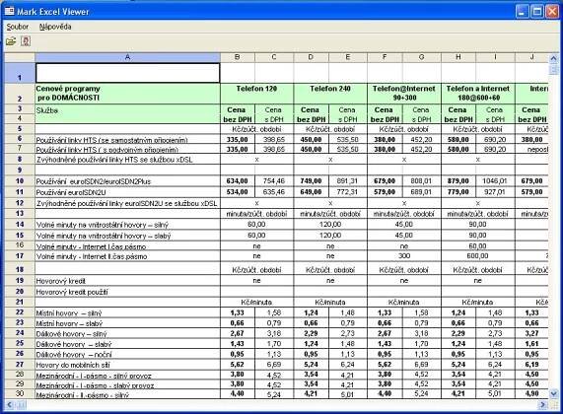Click the Mark Excel Viewer title icon
The image size is (563, 414).
[x=9, y=12]
